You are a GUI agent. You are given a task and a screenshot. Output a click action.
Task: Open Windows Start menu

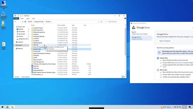click(x=2, y=107)
